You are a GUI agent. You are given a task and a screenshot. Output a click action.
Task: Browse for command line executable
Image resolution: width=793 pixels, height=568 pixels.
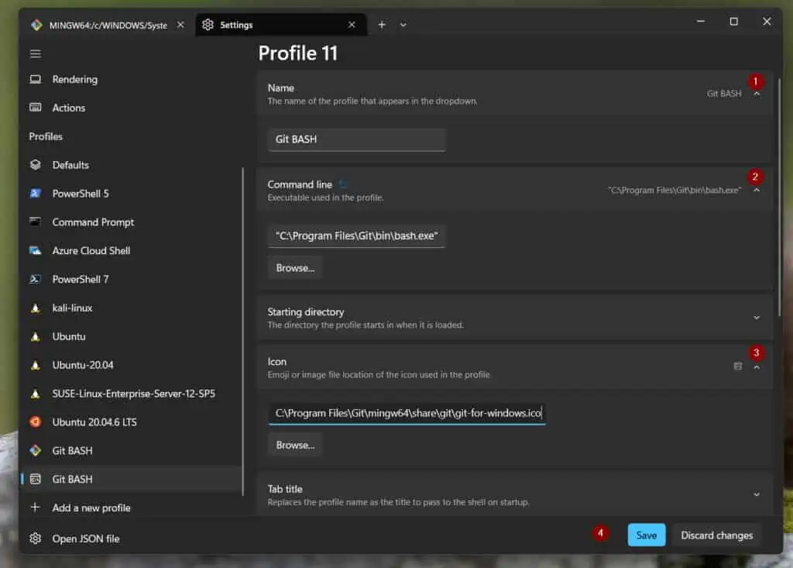pyautogui.click(x=295, y=268)
